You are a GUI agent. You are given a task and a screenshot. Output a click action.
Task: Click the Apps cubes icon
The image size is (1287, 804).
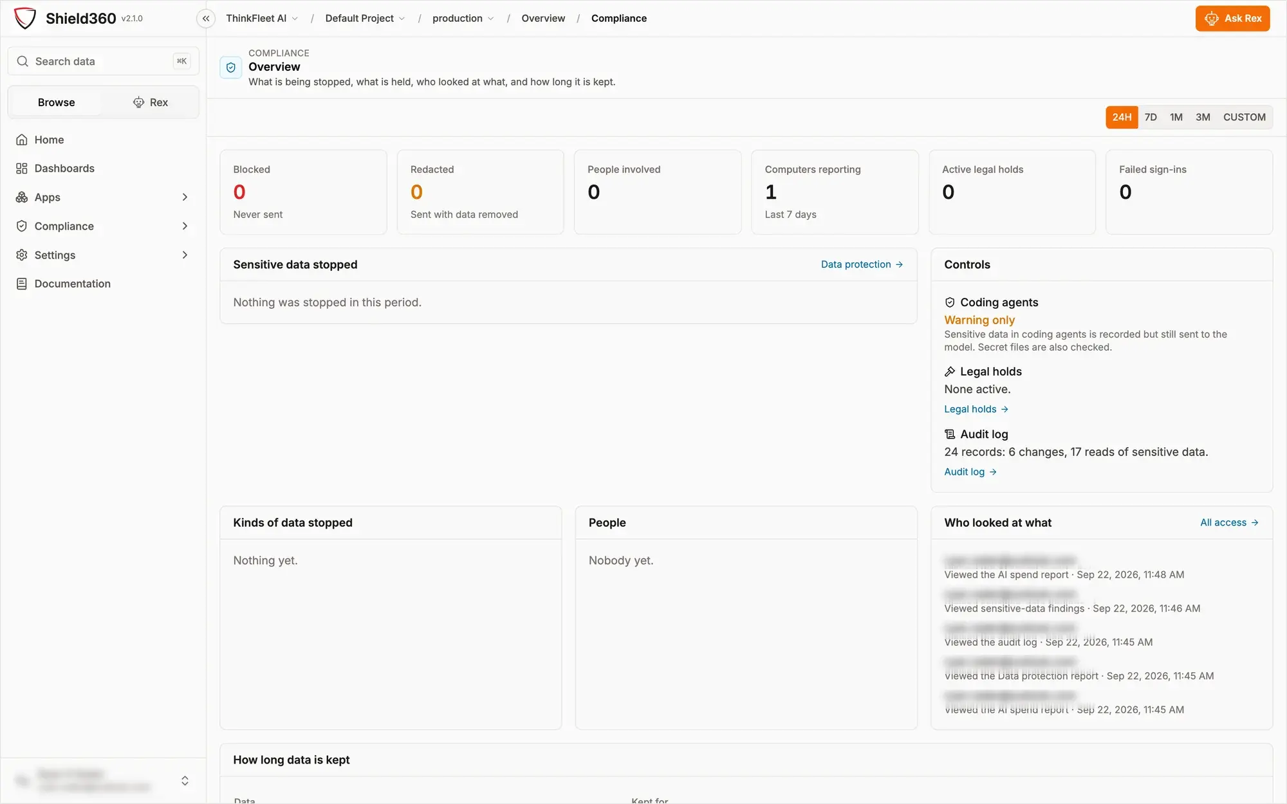coord(22,197)
